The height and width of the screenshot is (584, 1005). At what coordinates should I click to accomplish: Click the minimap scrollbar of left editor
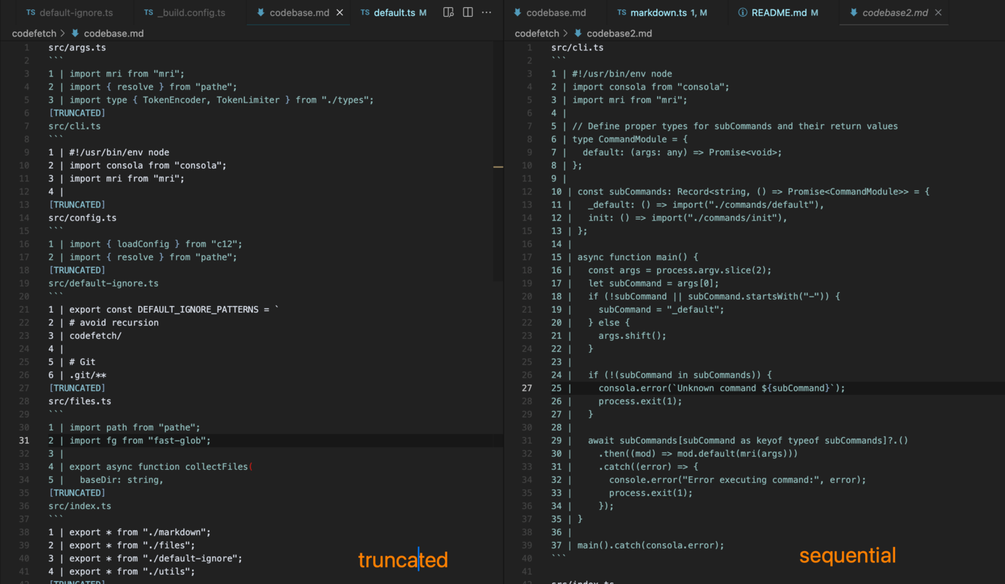point(498,160)
